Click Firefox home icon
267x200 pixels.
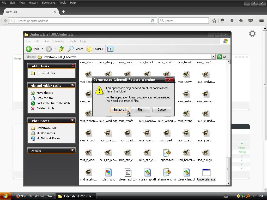coord(241,21)
